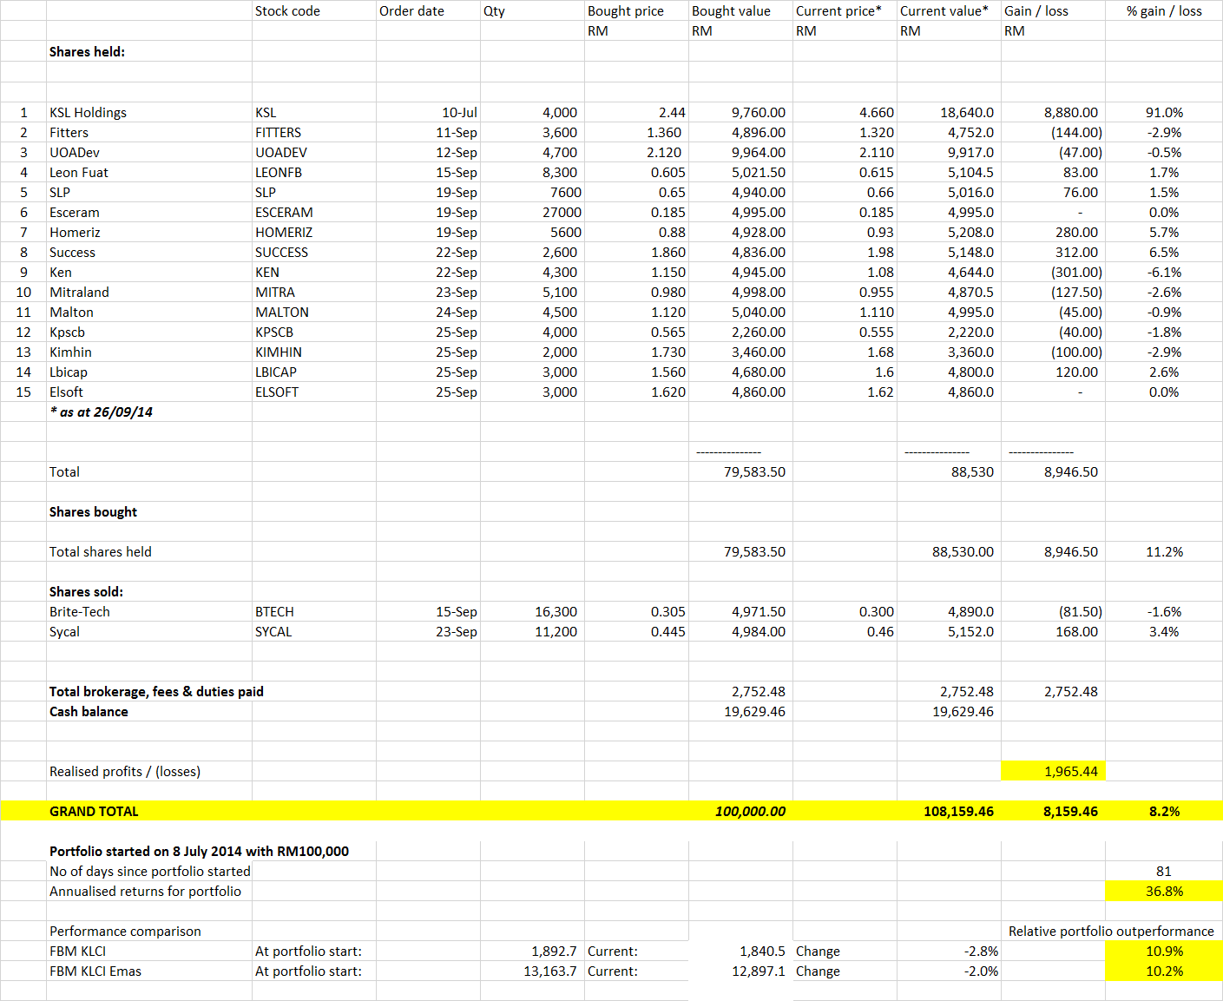Select the '* as at 26/09/14' note cell
Screen dimensions: 1223x1001
click(x=149, y=412)
